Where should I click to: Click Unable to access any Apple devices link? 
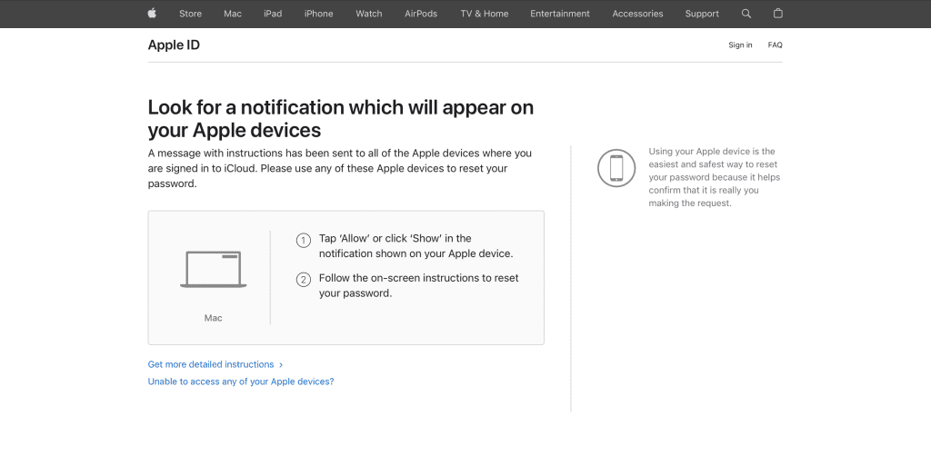pyautogui.click(x=241, y=382)
